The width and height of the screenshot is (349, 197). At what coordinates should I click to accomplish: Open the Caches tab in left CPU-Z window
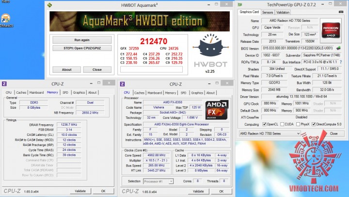point(21,93)
